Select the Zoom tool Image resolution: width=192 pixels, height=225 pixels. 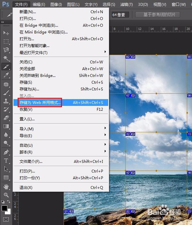pyautogui.click(x=6, y=195)
